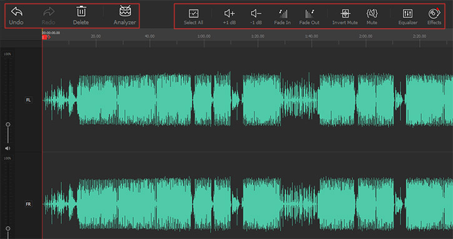The image size is (453, 239).
Task: Jump to 1:00.00 on the timeline ruler
Action: 204,36
